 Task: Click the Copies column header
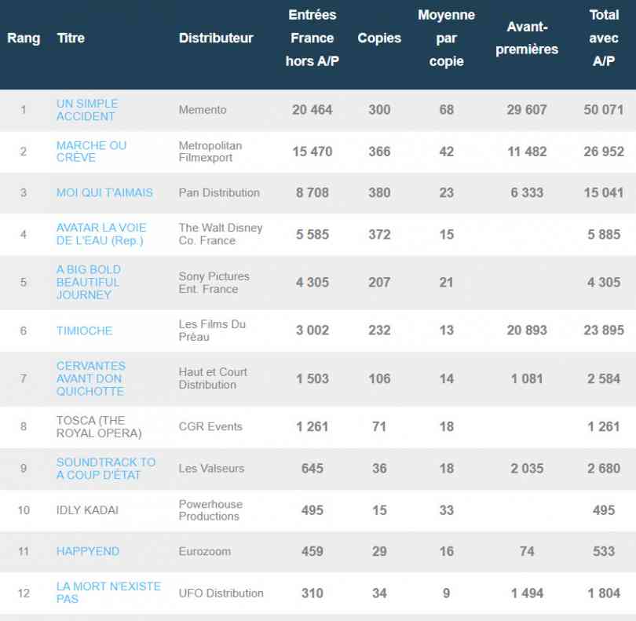[x=379, y=38]
